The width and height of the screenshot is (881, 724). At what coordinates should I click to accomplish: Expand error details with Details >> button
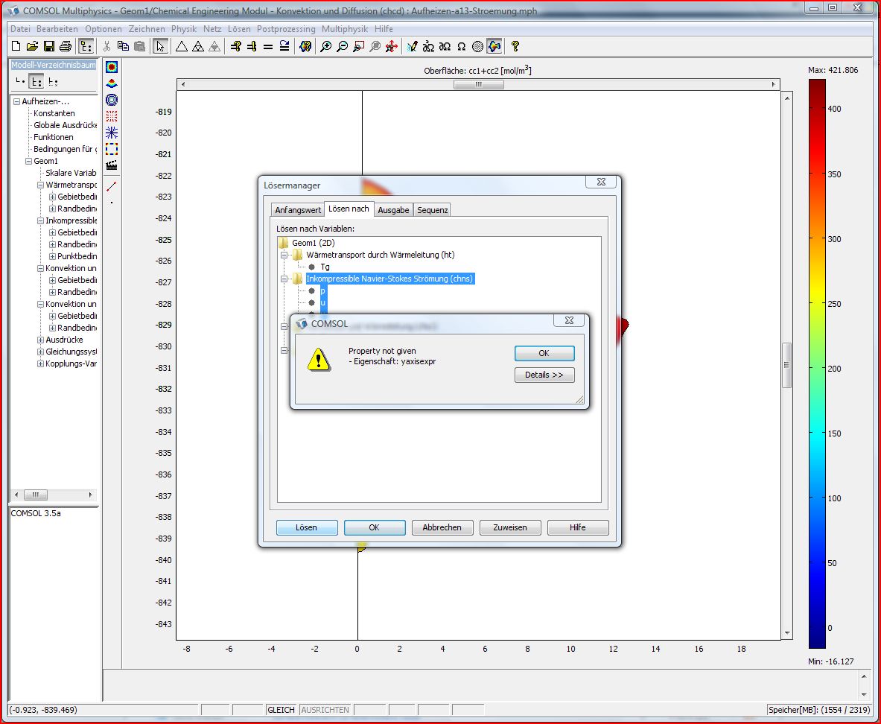coord(544,375)
